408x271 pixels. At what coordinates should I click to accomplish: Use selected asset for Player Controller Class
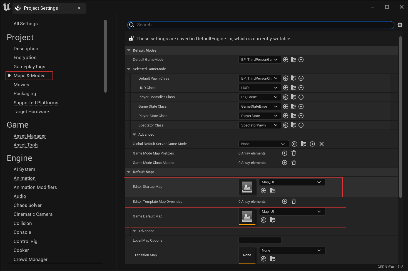coord(286,97)
